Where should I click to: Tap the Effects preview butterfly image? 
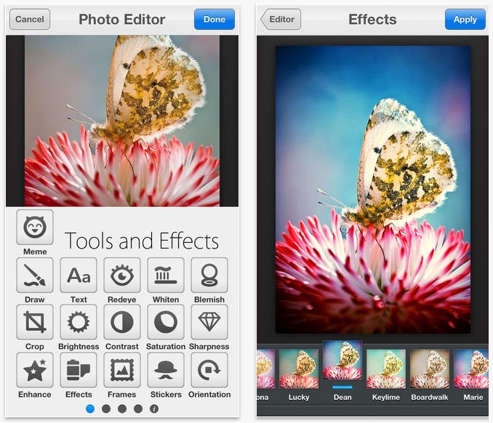coord(373,190)
